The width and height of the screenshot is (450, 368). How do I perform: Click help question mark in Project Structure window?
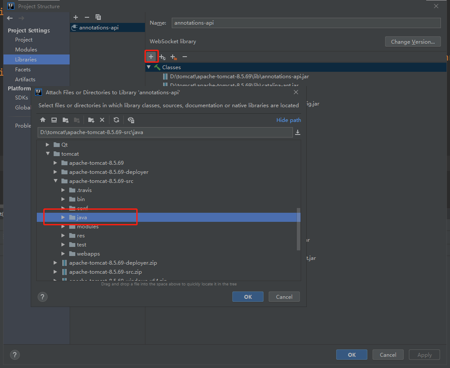tap(15, 355)
